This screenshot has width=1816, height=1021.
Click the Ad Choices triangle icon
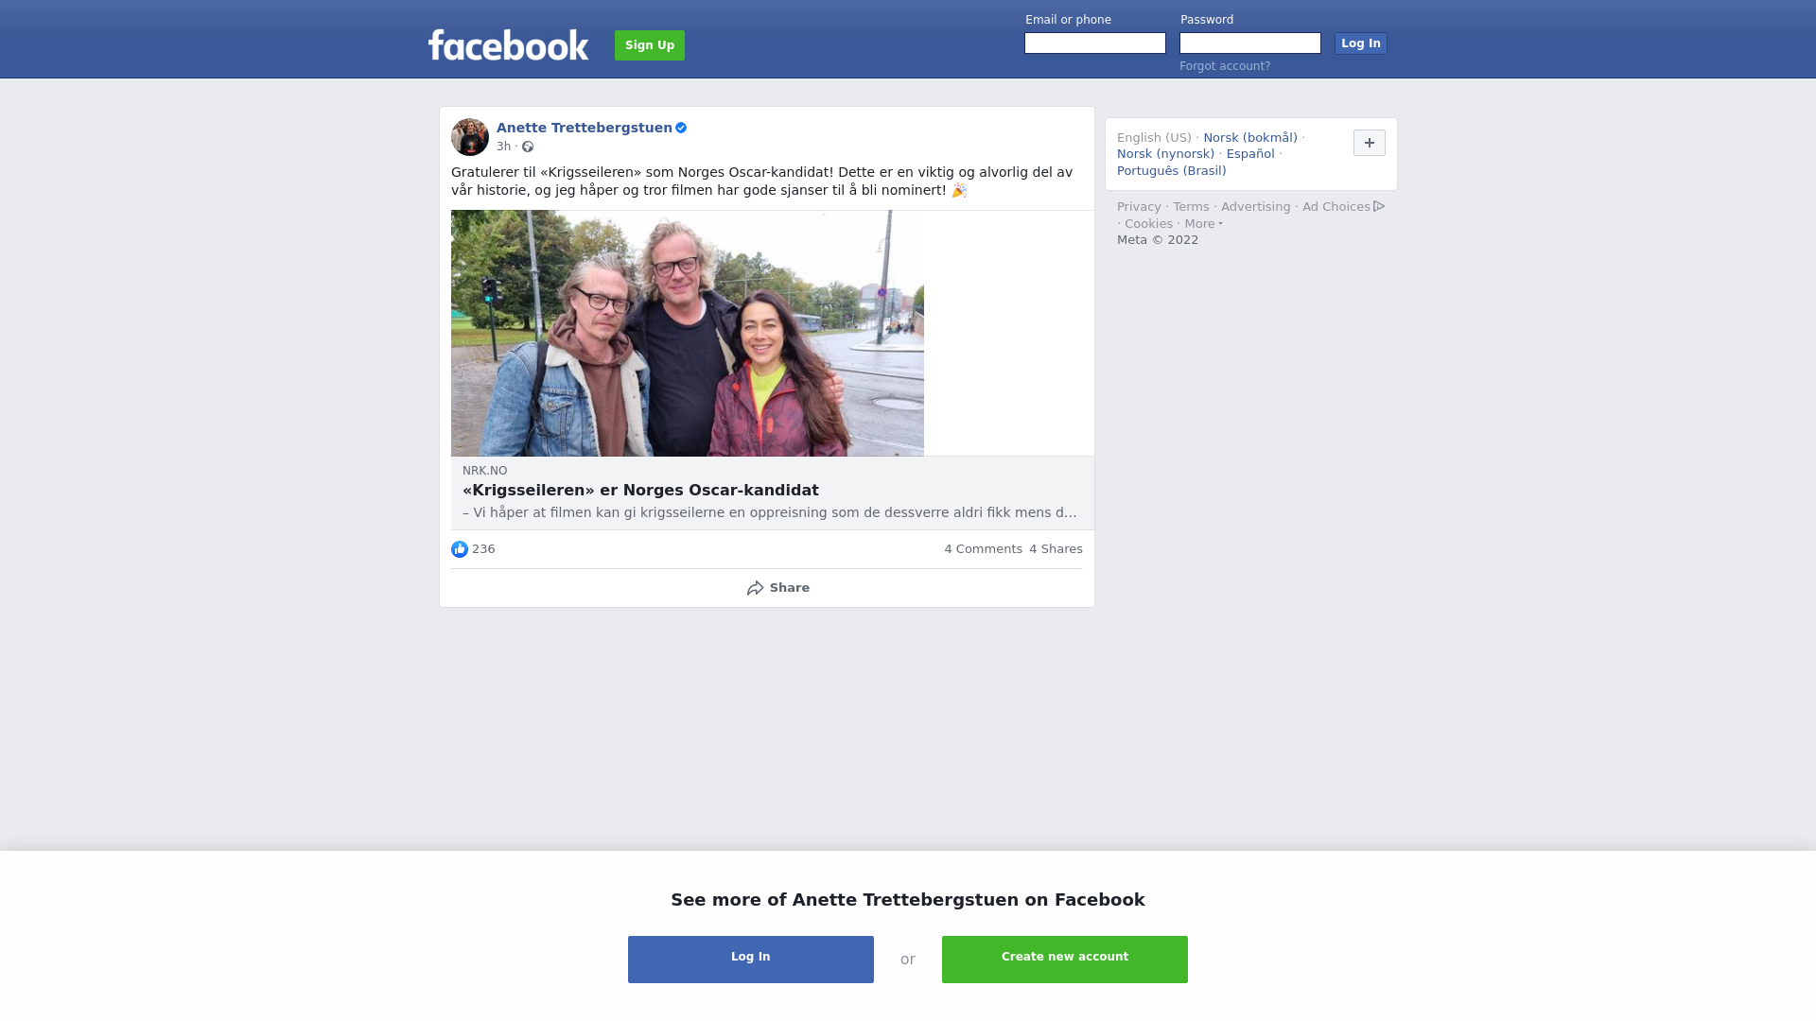1379,206
